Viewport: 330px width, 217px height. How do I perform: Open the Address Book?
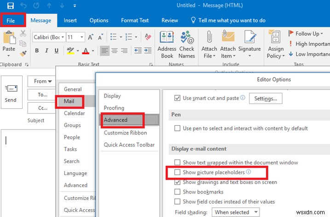click(x=167, y=45)
